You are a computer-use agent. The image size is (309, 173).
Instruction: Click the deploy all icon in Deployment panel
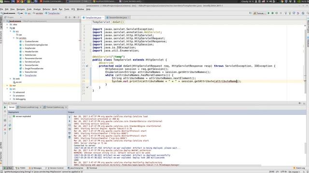pos(10,129)
